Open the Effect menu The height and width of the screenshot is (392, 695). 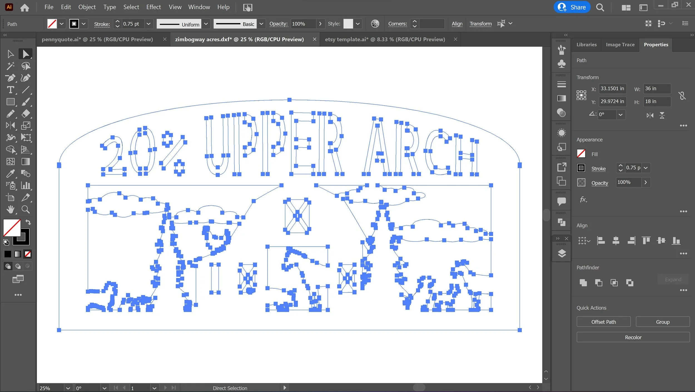pyautogui.click(x=153, y=7)
